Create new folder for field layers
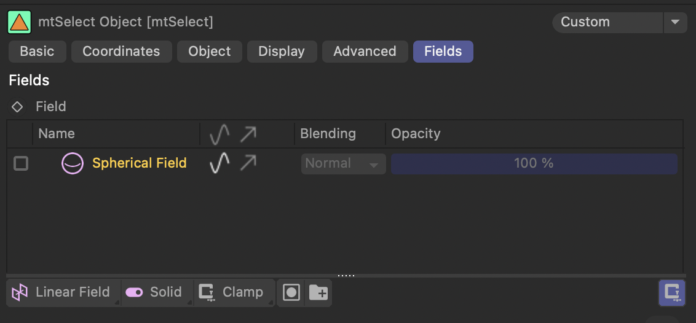Screen dimensions: 696x323 [x=318, y=292]
